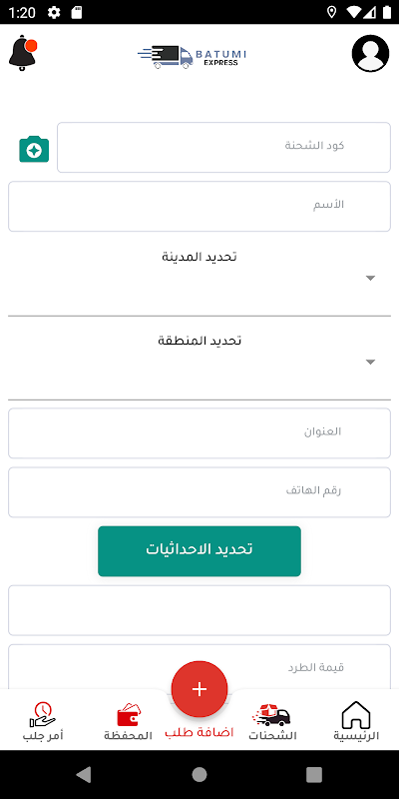Focus رقم الهاتف phone number field
The image size is (399, 799).
tap(199, 492)
